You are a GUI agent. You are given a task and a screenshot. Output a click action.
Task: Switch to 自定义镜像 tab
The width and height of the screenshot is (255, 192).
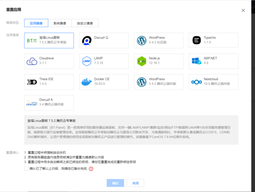tap(85, 23)
